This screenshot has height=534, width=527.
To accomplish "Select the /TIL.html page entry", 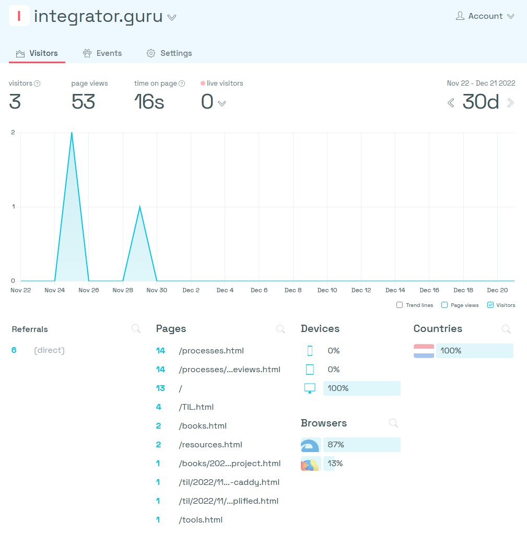I will [x=196, y=407].
